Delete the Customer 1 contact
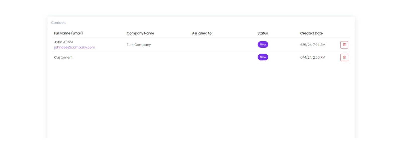 [x=344, y=57]
